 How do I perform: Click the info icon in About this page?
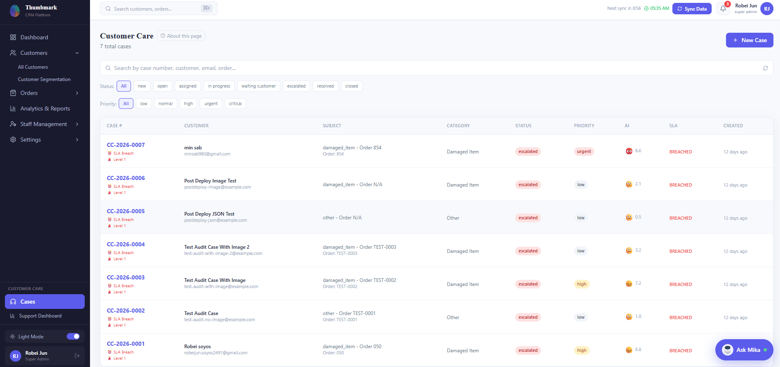tap(163, 36)
